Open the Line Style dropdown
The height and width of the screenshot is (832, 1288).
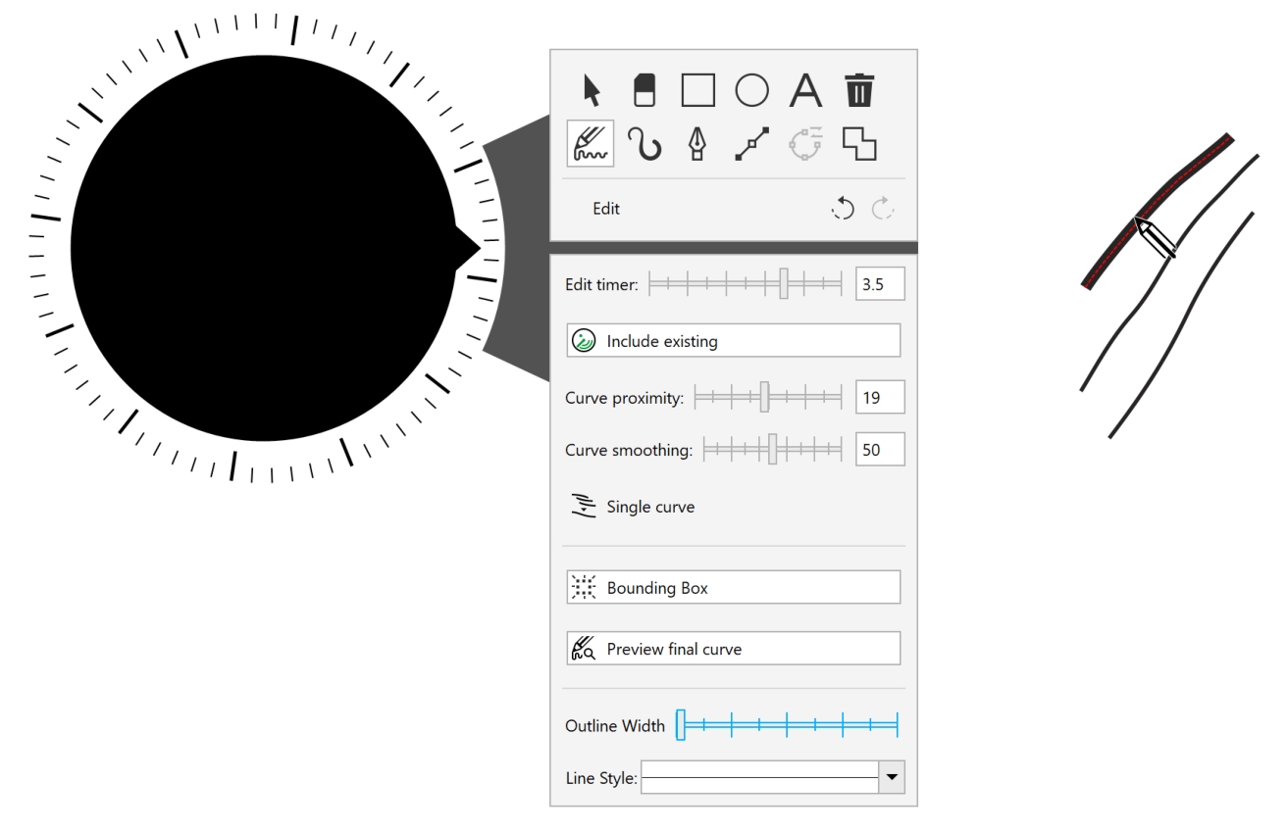tap(892, 775)
